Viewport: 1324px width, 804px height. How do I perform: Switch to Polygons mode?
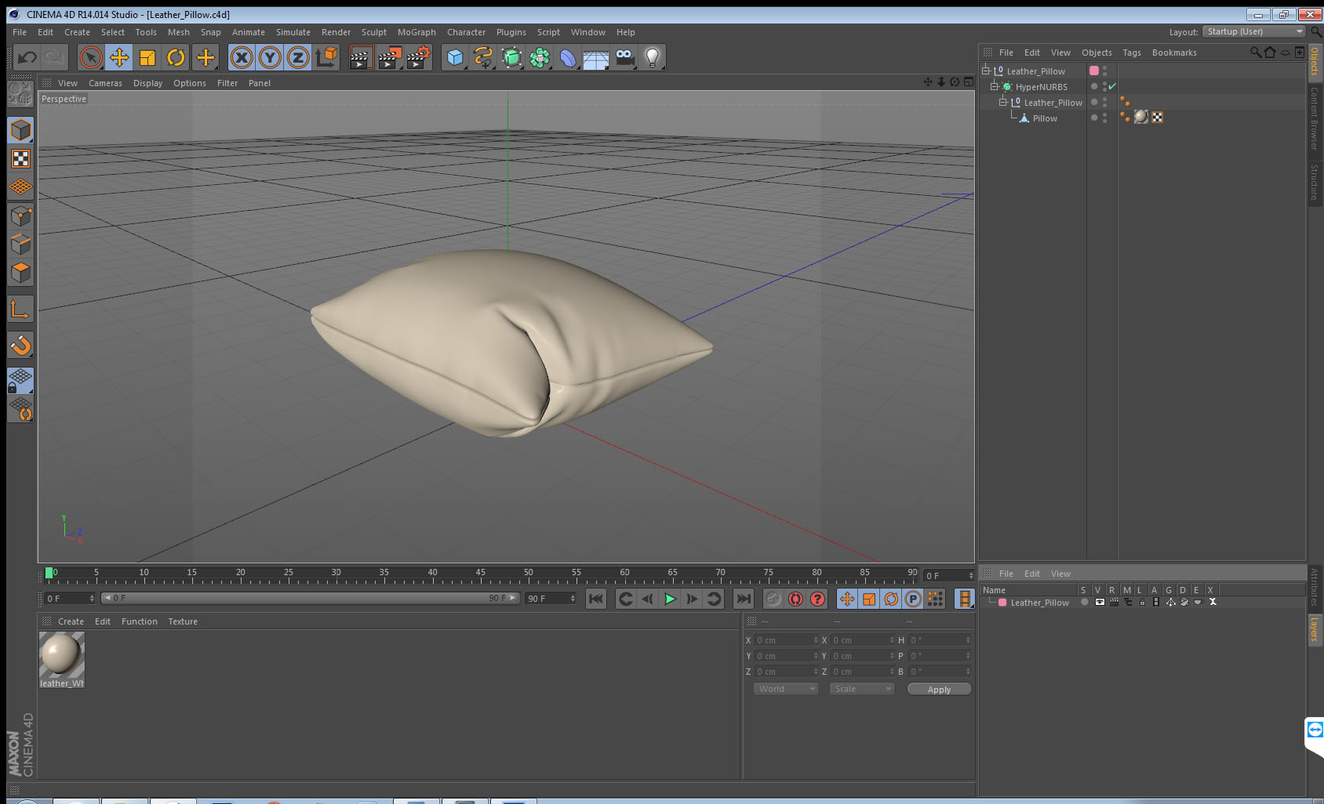point(20,273)
